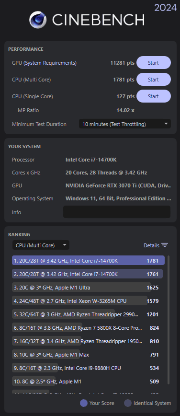Click the 127 pts single core score
The image size is (180, 416).
point(125,96)
